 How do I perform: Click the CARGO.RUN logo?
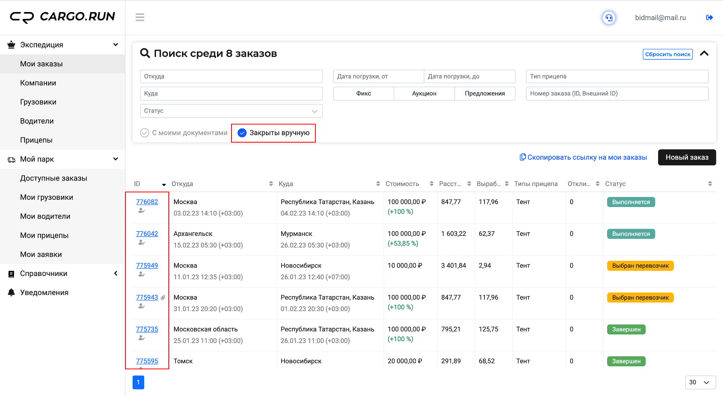point(63,17)
